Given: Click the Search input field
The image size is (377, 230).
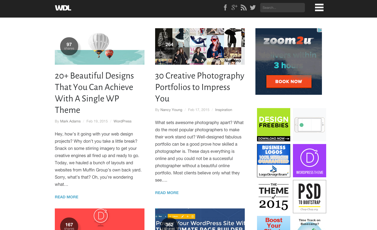Looking at the screenshot, I should (282, 7).
